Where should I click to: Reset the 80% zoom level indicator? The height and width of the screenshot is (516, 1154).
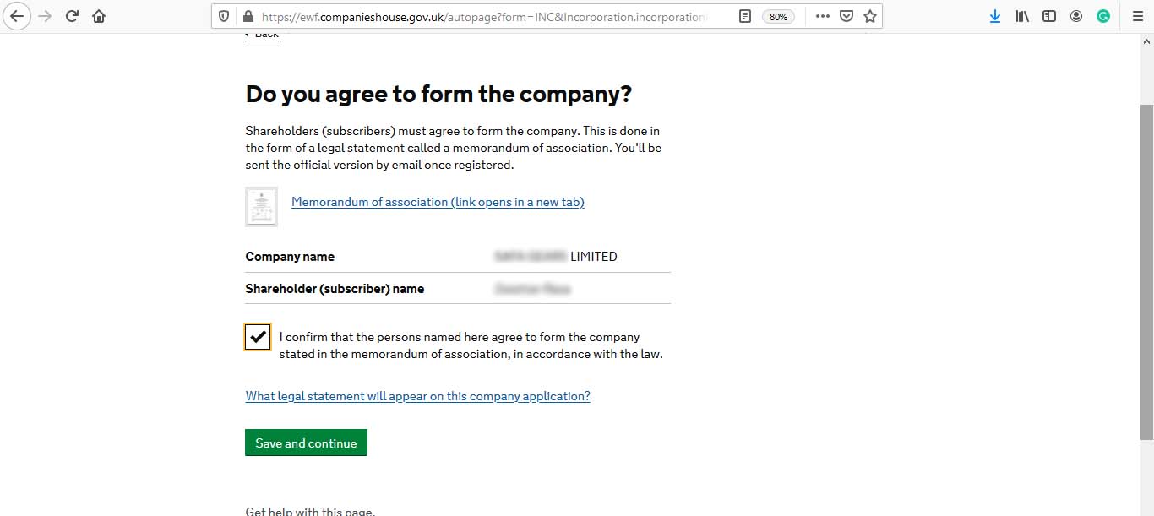tap(777, 16)
